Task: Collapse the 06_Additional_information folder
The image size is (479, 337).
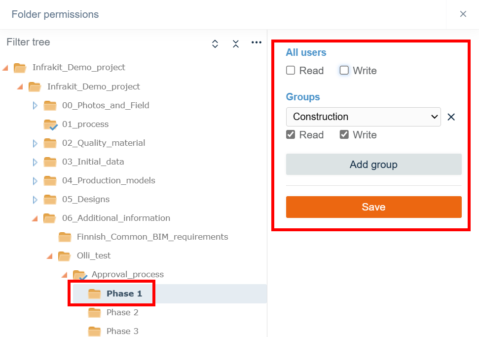Action: click(x=35, y=218)
